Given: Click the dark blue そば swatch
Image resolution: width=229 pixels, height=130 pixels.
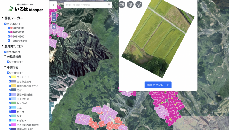Looking at the screenshot, I should pyautogui.click(x=14, y=90).
